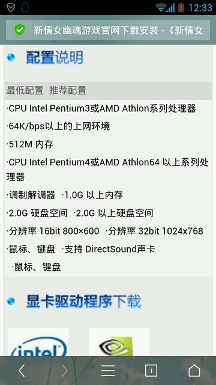Select the 显卡驱动程序下载 heading

(x=84, y=301)
